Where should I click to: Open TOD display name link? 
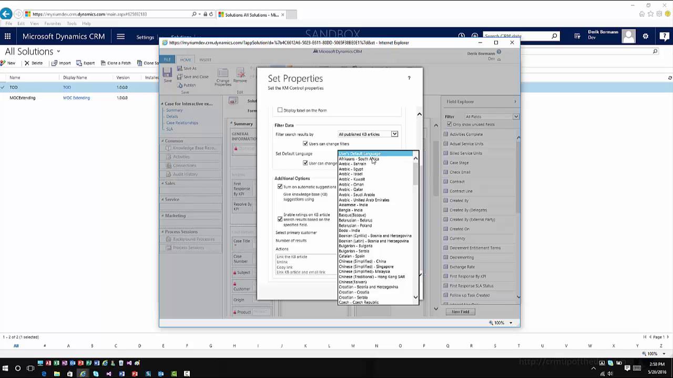pyautogui.click(x=67, y=87)
